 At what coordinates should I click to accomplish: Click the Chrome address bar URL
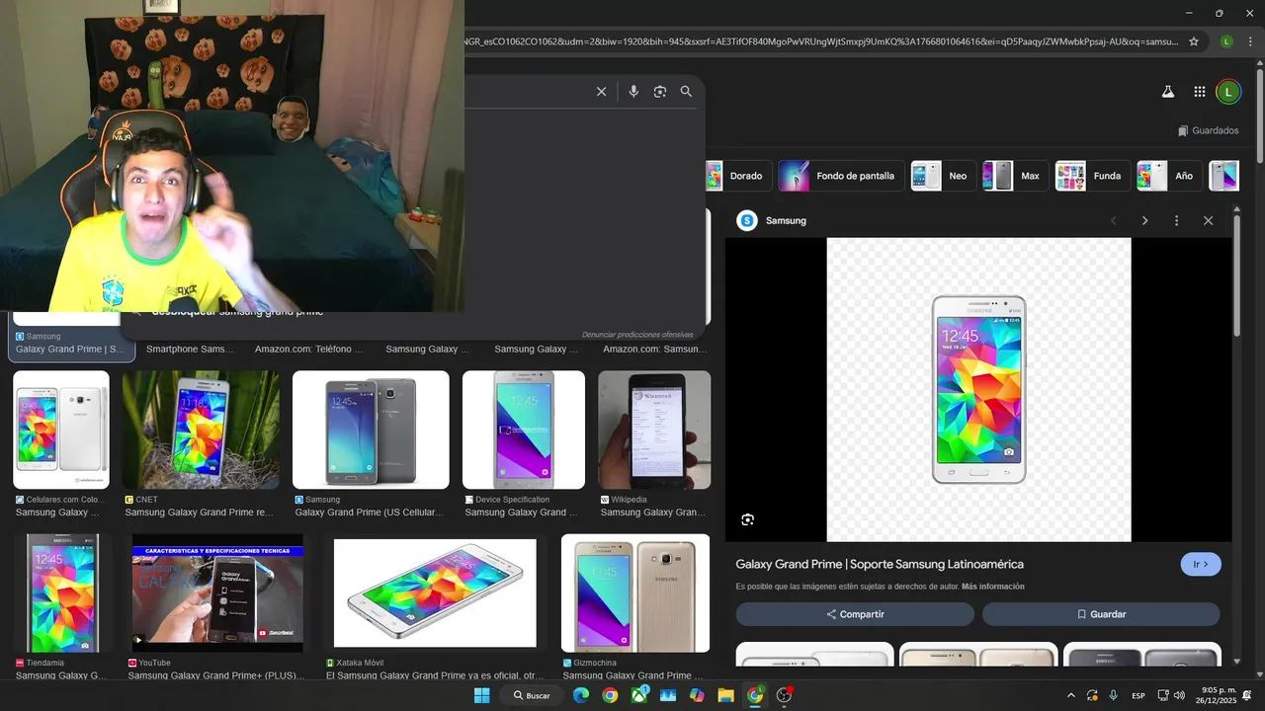(820, 41)
